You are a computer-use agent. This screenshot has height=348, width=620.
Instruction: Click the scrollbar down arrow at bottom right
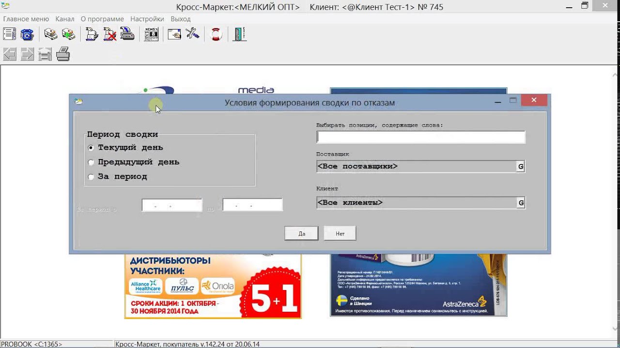(x=615, y=329)
